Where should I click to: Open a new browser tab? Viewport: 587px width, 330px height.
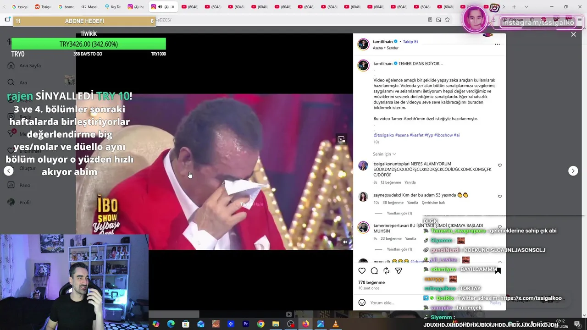[514, 7]
